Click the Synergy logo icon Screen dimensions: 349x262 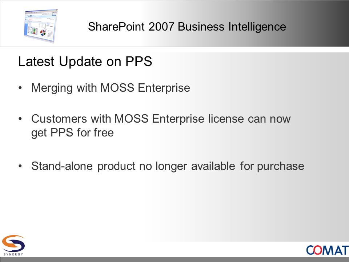point(13,243)
